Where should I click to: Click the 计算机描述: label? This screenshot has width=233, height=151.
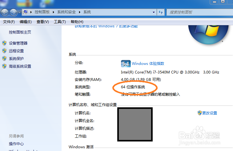84,129
